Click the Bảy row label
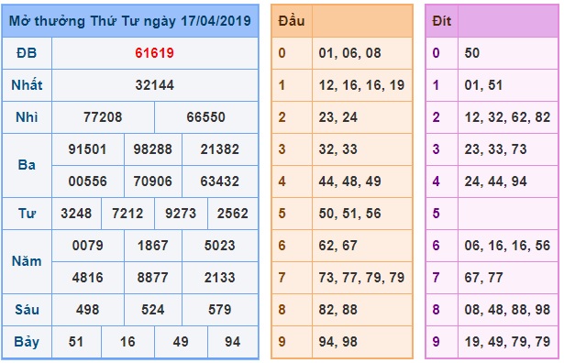This screenshot has height=363, width=564. (27, 341)
